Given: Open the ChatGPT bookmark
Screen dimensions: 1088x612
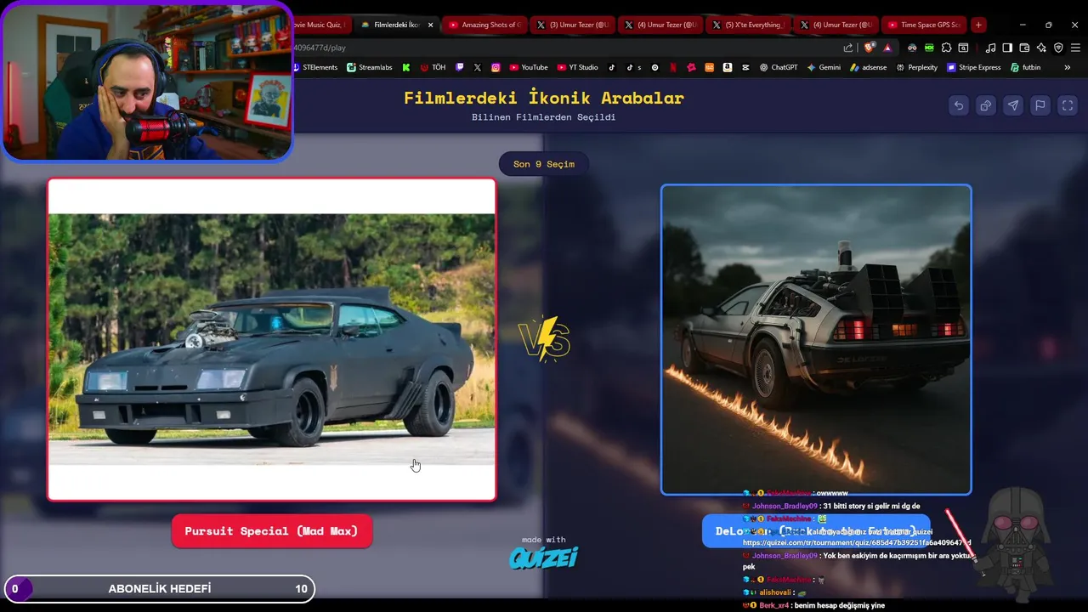Looking at the screenshot, I should [x=778, y=67].
